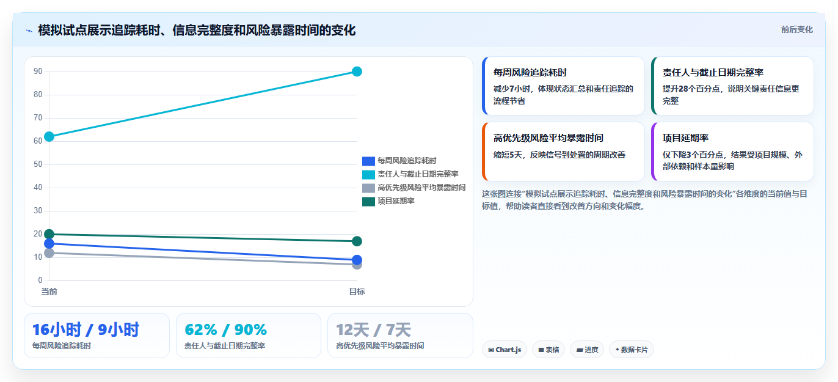Click the text 减少7小时 in first card

[511, 89]
